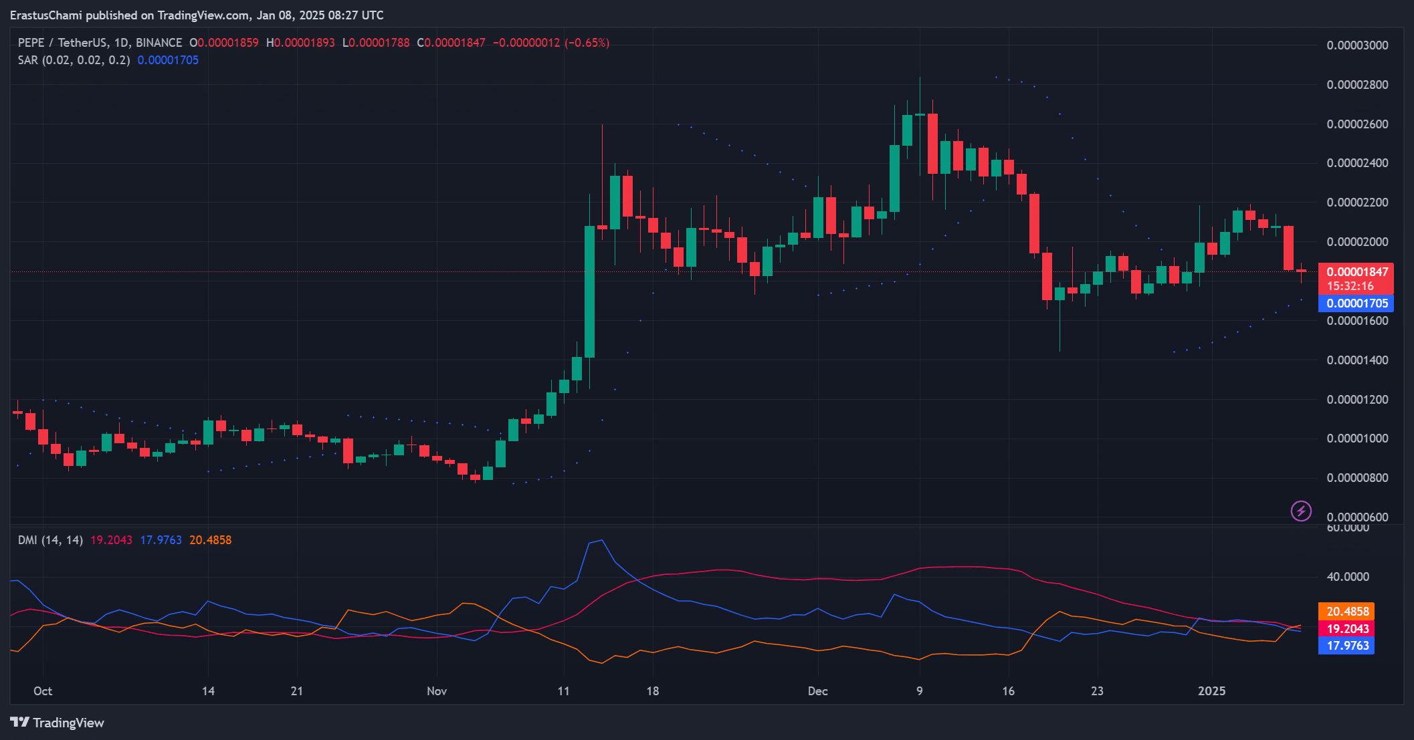Image resolution: width=1414 pixels, height=740 pixels.
Task: Click the Dec label on the time axis
Action: pyautogui.click(x=817, y=691)
